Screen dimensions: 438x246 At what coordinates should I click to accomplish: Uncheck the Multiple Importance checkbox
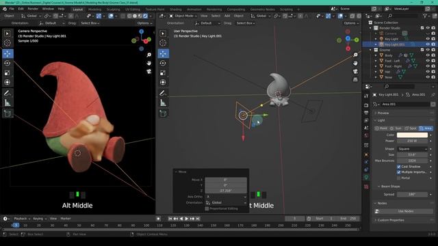(x=399, y=172)
